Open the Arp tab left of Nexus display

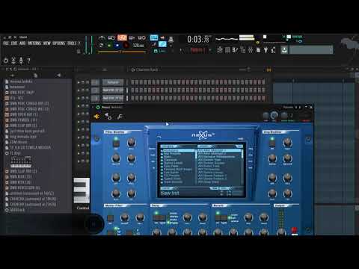pos(153,161)
